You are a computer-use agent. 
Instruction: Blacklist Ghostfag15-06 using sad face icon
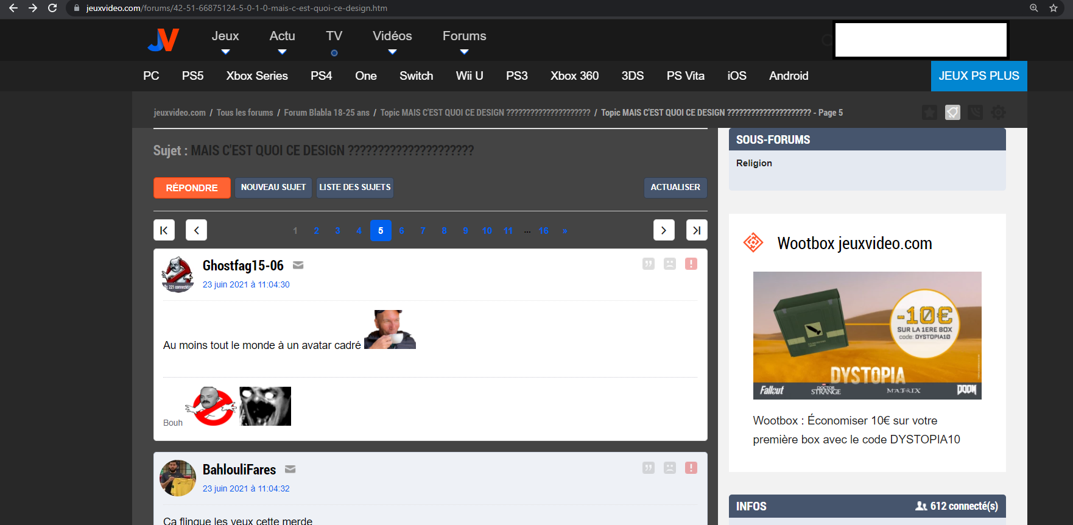pos(670,264)
